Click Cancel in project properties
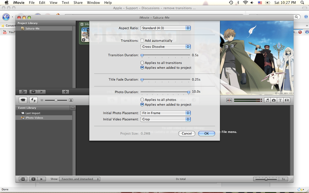Image resolution: width=309 pixels, height=193 pixels. click(x=187, y=134)
